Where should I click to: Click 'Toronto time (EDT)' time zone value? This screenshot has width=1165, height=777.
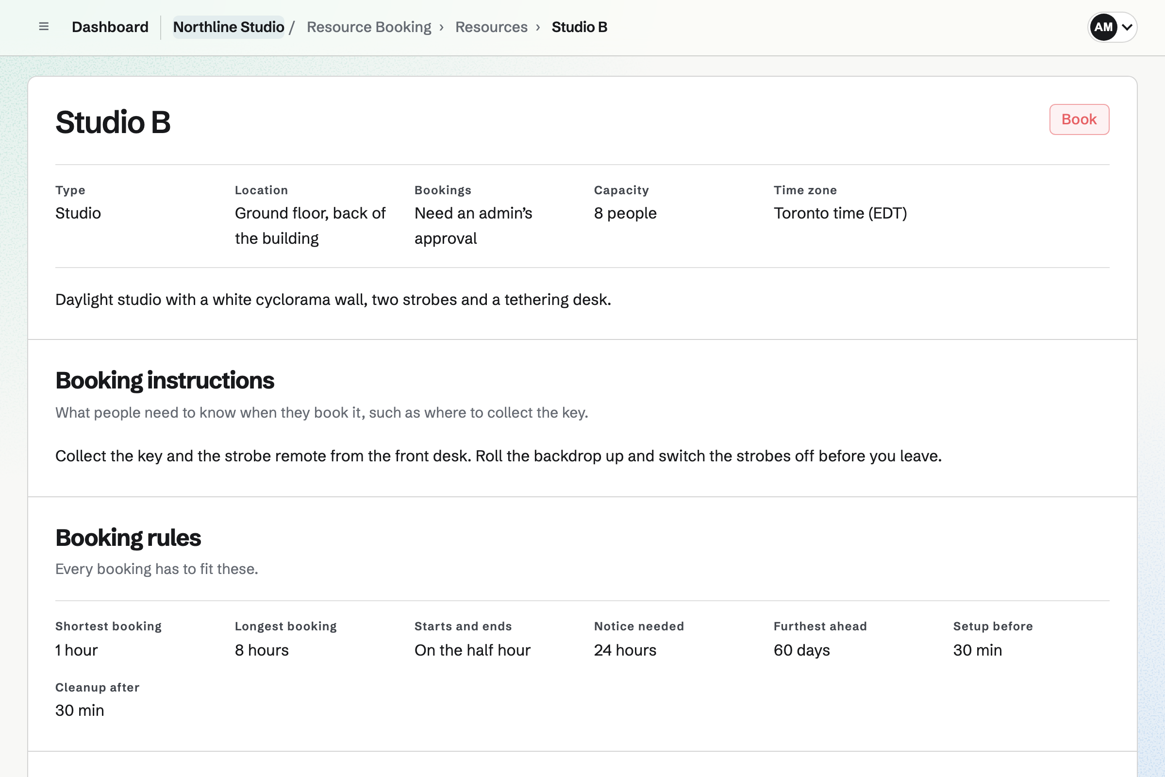click(x=840, y=213)
